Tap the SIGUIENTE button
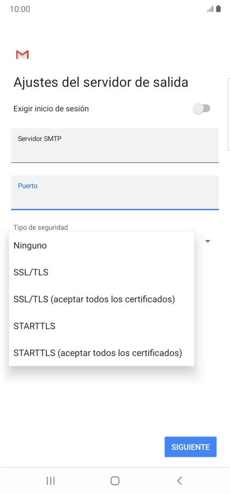The image size is (230, 494). click(x=190, y=447)
